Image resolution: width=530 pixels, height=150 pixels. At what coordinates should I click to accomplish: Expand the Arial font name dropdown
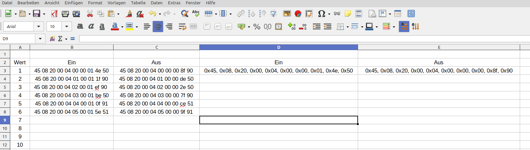tap(39, 27)
